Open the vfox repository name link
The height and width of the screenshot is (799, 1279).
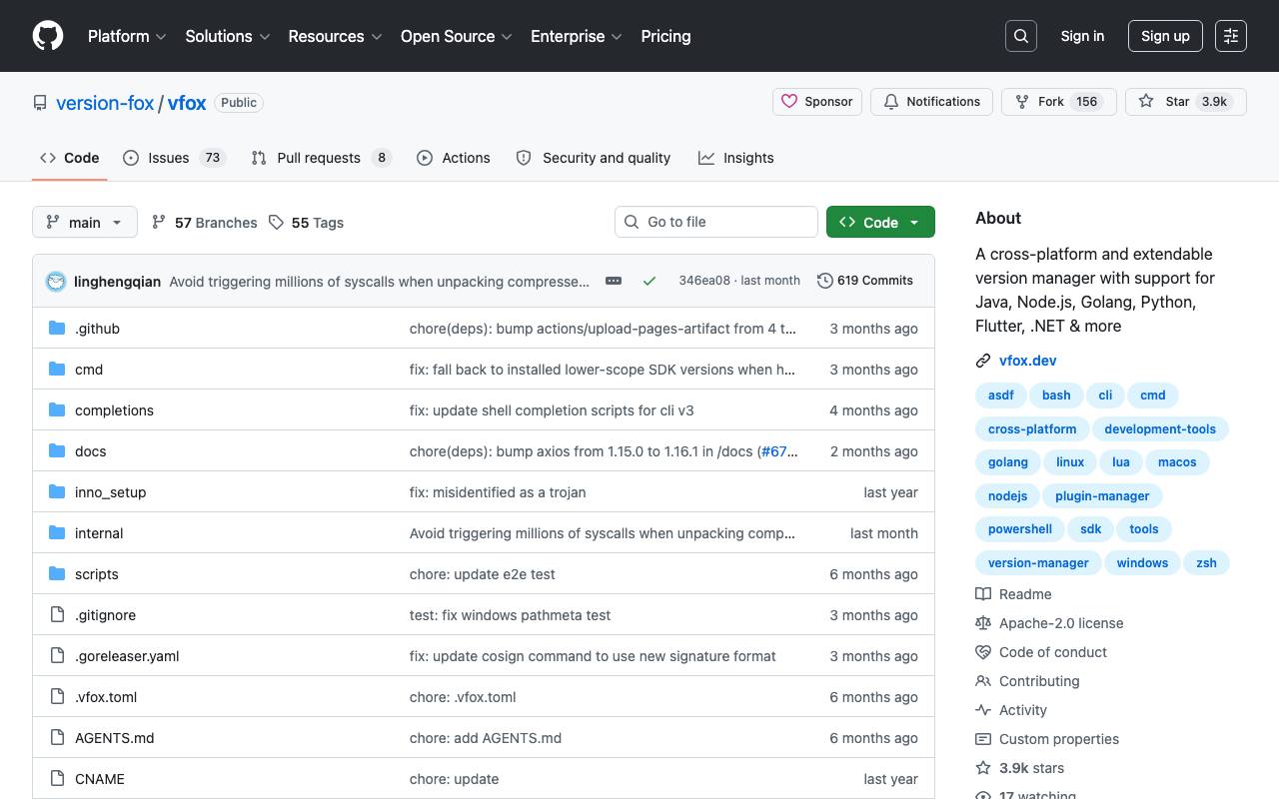tap(187, 103)
